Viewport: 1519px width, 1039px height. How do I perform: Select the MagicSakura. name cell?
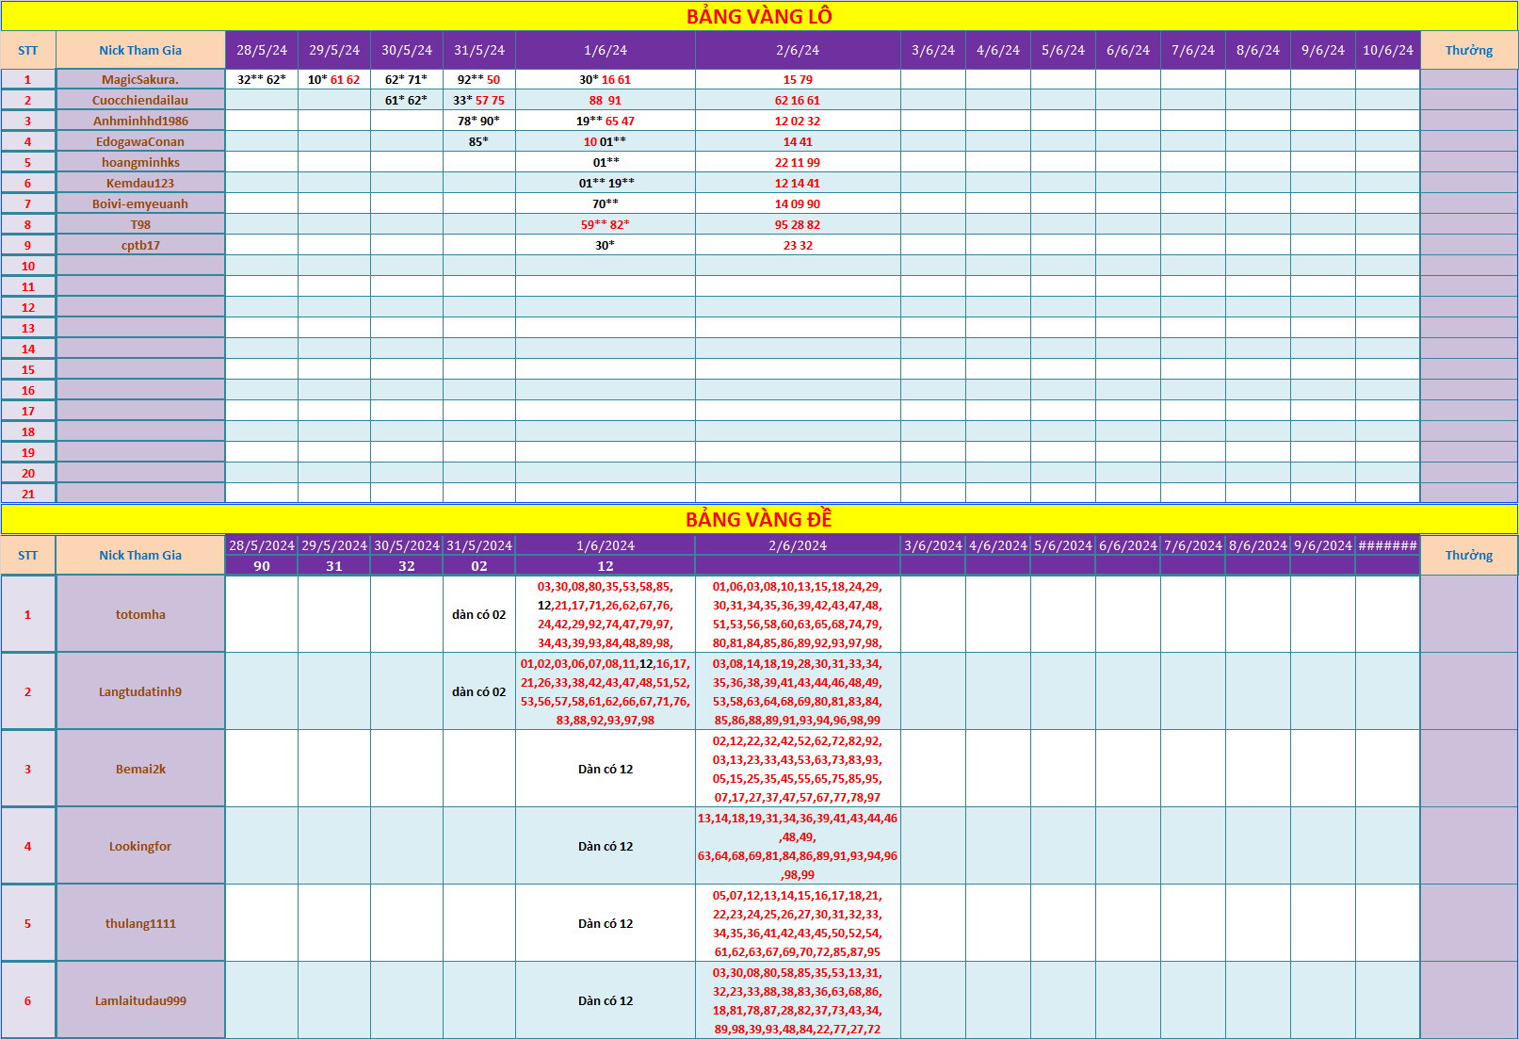coord(140,79)
